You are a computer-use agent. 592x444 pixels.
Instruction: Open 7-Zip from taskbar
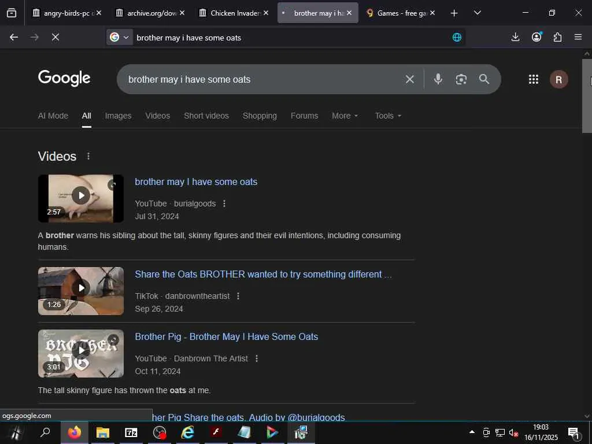click(131, 432)
